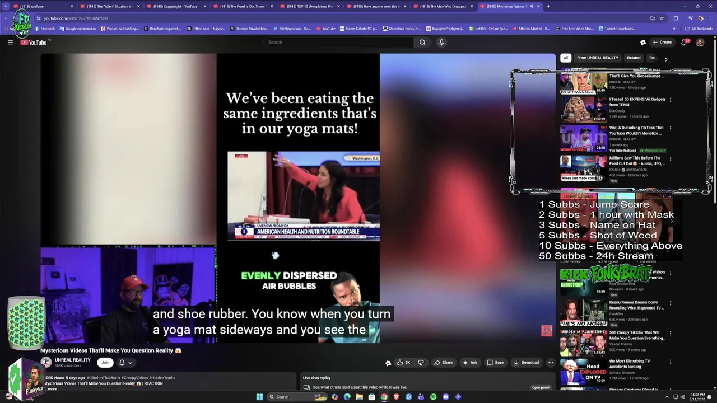Image resolution: width=717 pixels, height=403 pixels.
Task: Open 'Keanu Reeves Breaks Down' video thumbnail
Action: click(x=583, y=313)
